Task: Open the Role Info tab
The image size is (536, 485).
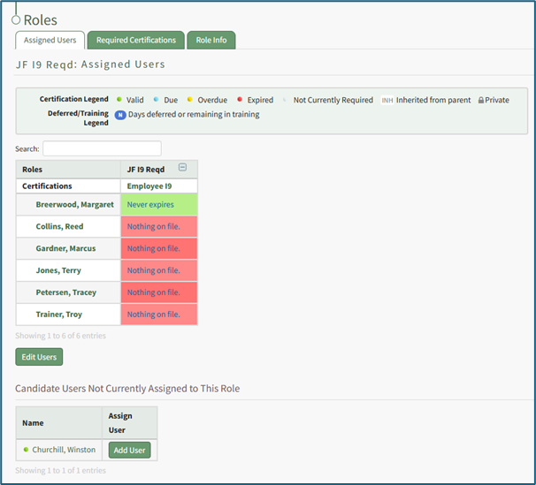Action: pyautogui.click(x=211, y=40)
